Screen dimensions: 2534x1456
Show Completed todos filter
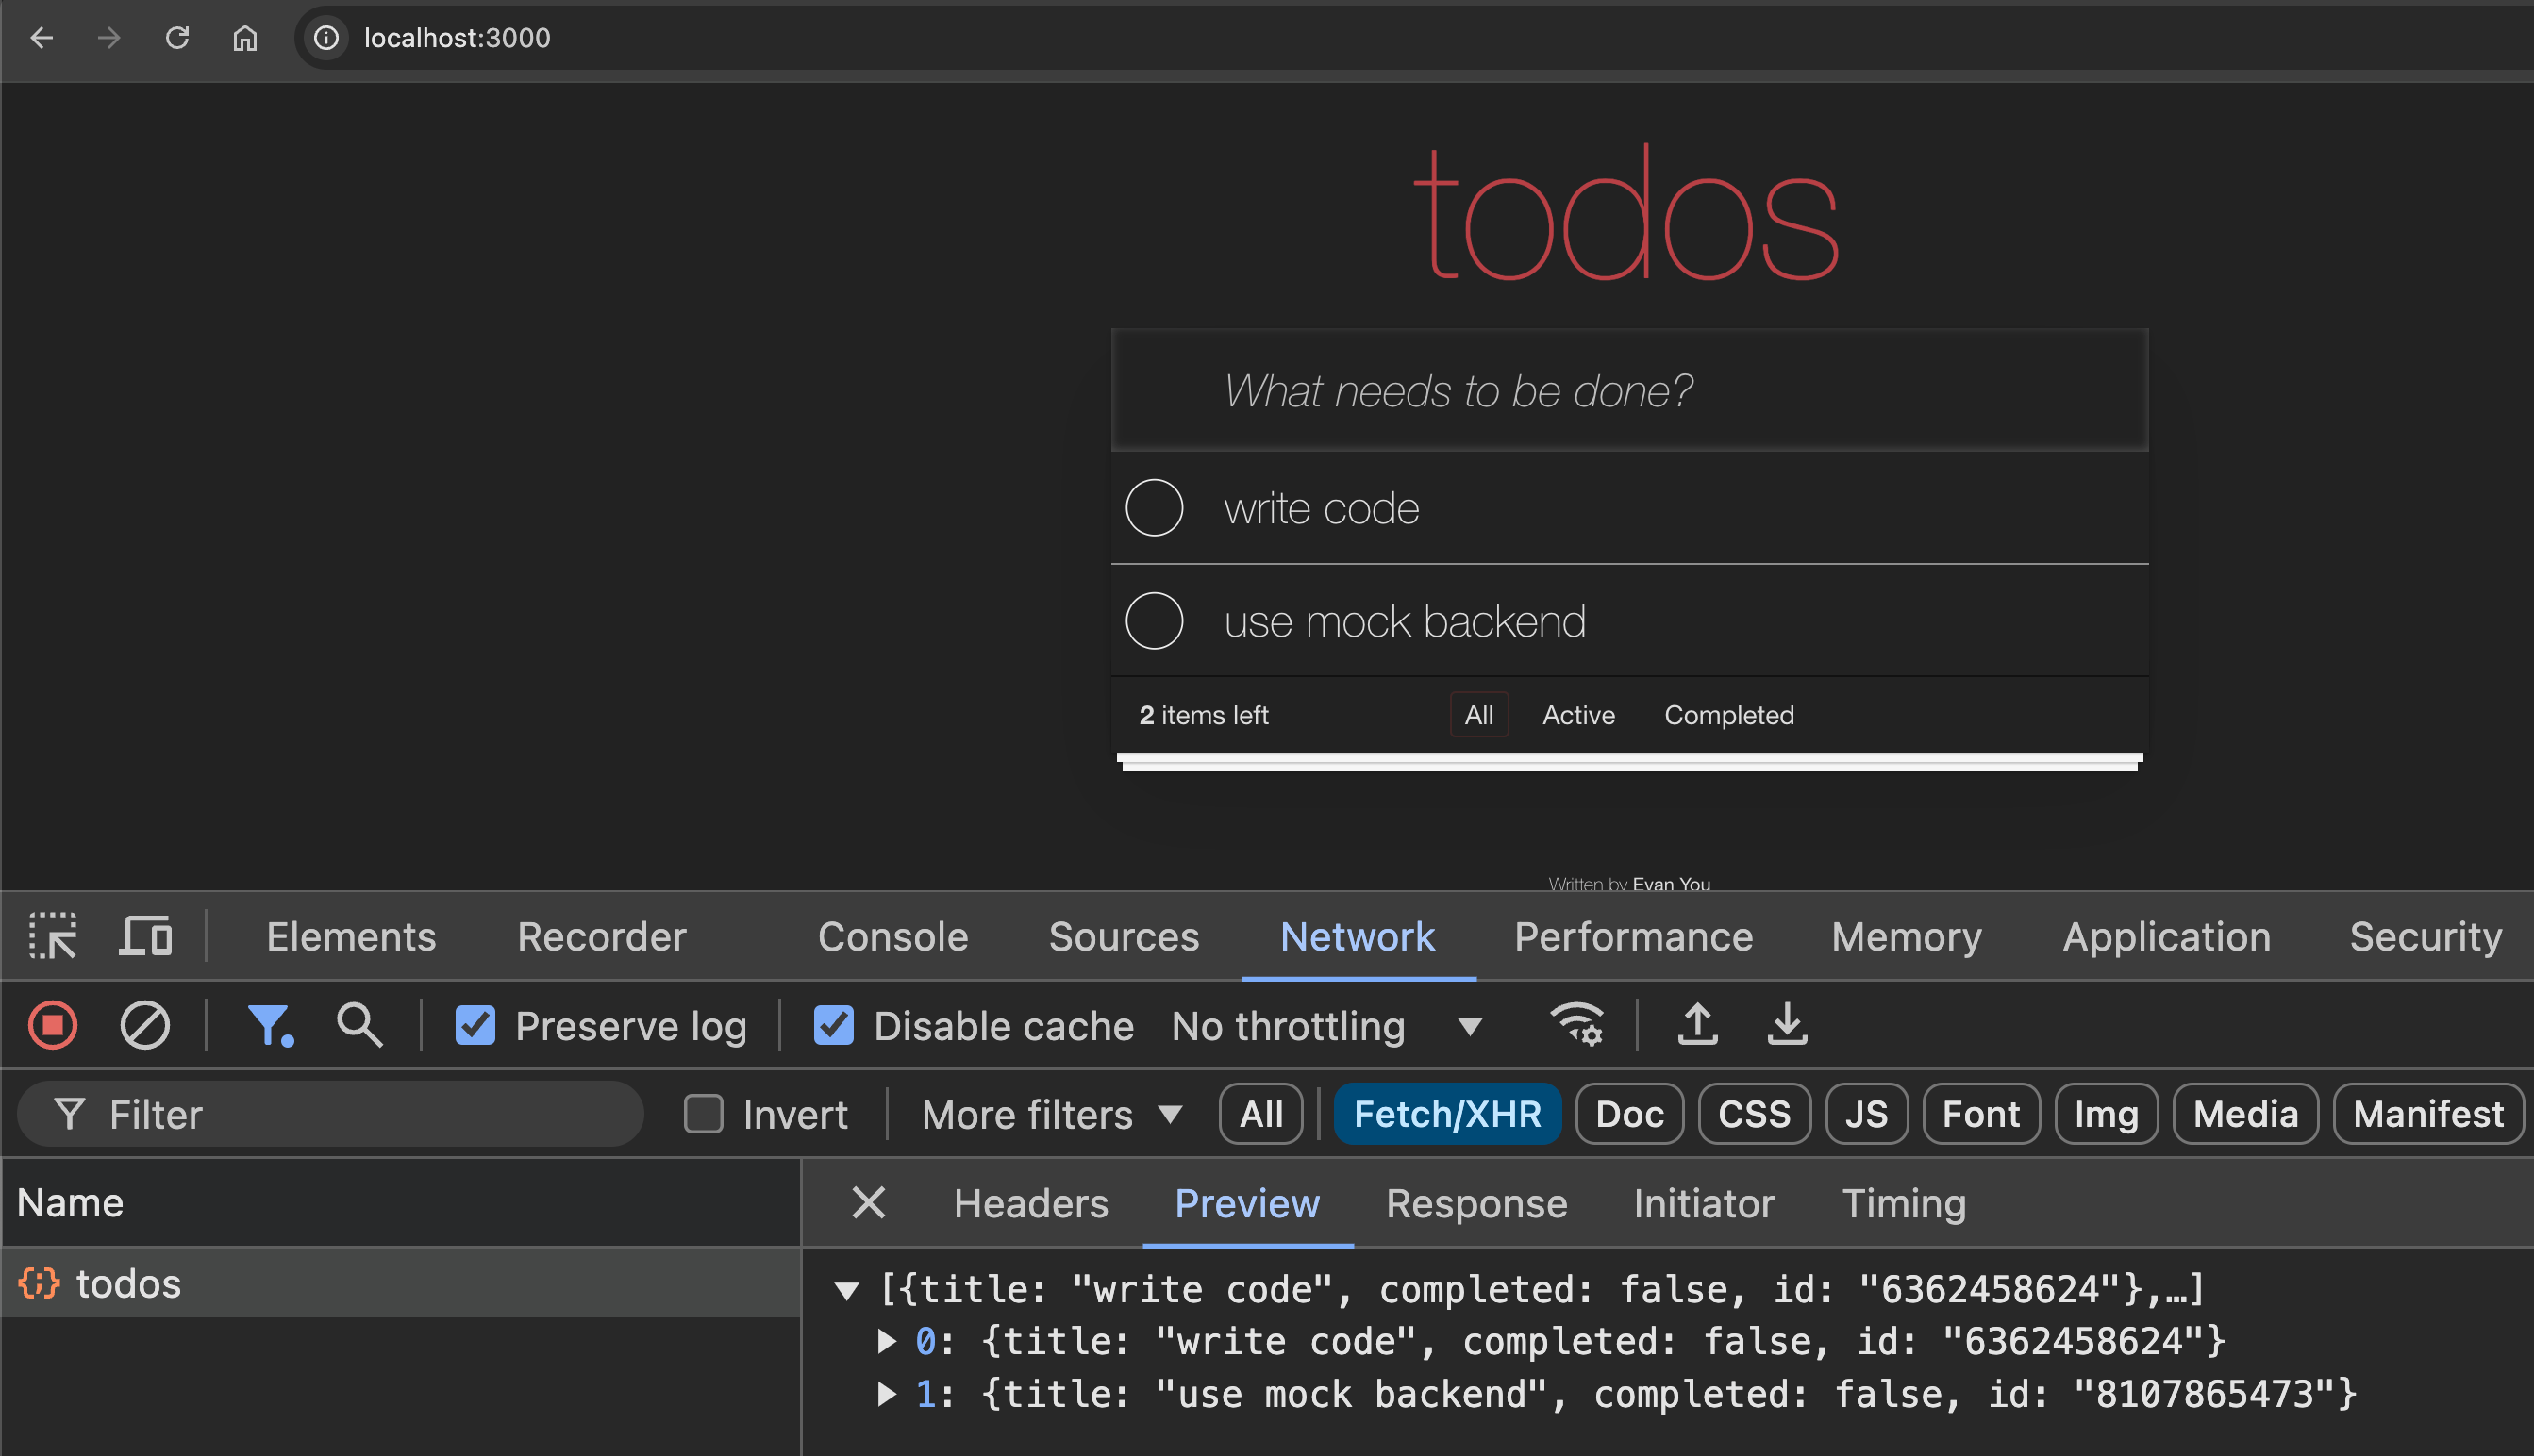tap(1727, 715)
